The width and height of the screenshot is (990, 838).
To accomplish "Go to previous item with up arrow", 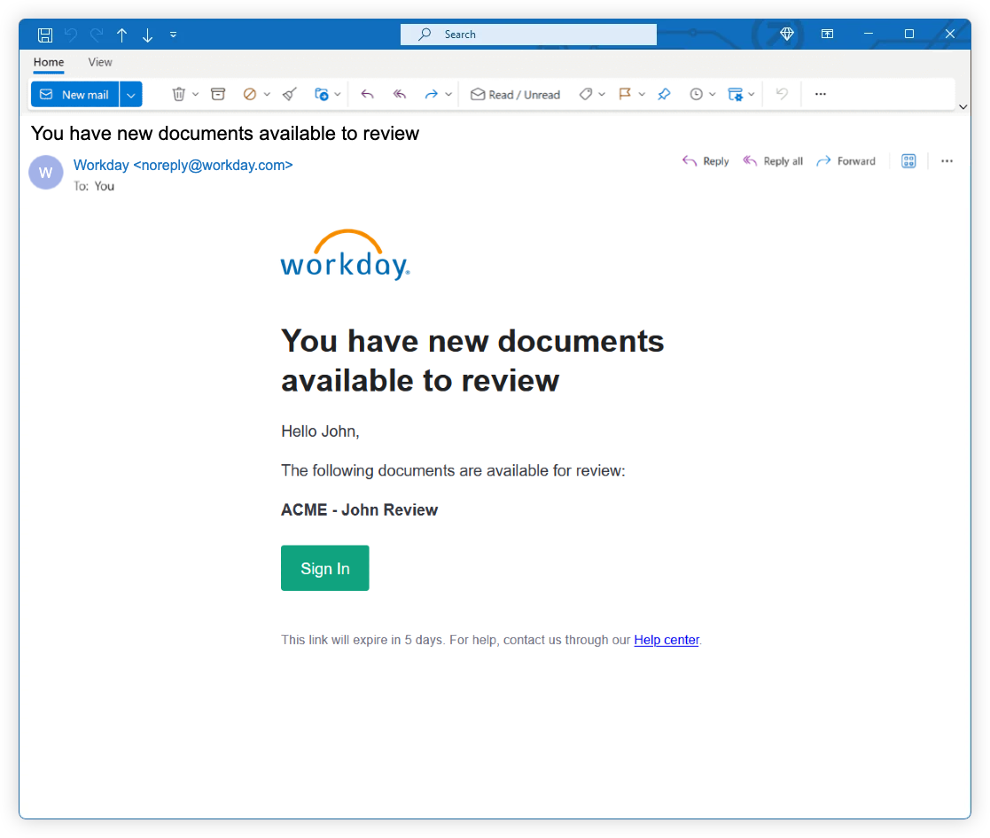I will click(x=121, y=35).
